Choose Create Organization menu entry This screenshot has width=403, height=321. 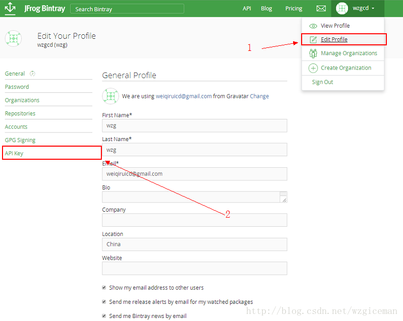[x=346, y=68]
